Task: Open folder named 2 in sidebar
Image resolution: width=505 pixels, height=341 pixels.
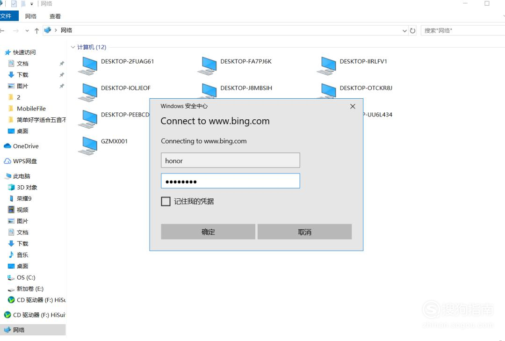Action: click(x=14, y=97)
